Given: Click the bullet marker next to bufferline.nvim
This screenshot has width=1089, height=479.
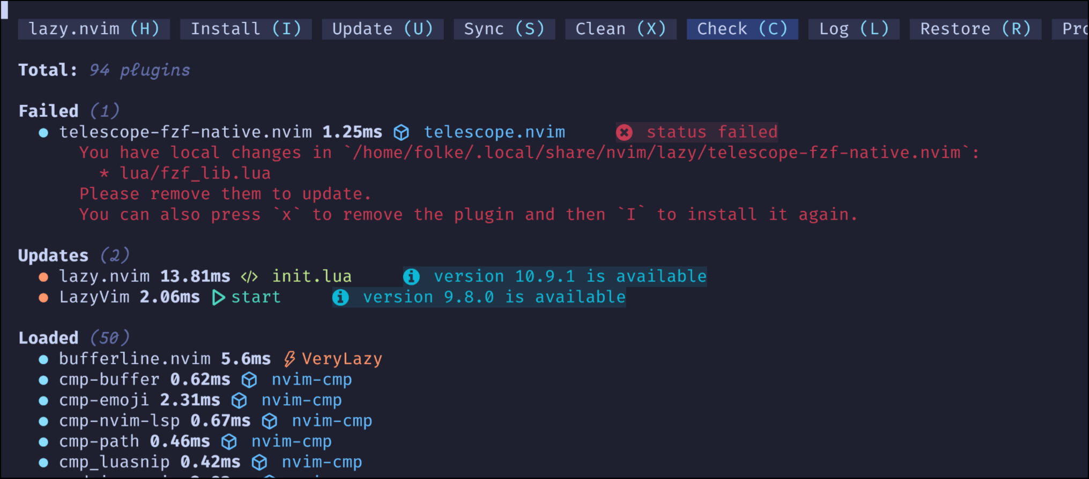Looking at the screenshot, I should tap(43, 358).
